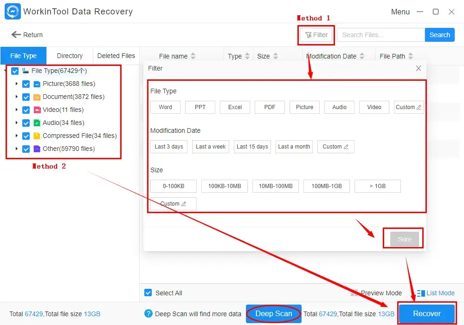Click the red Video folder icon
Image resolution: width=464 pixels, height=325 pixels.
(x=37, y=110)
